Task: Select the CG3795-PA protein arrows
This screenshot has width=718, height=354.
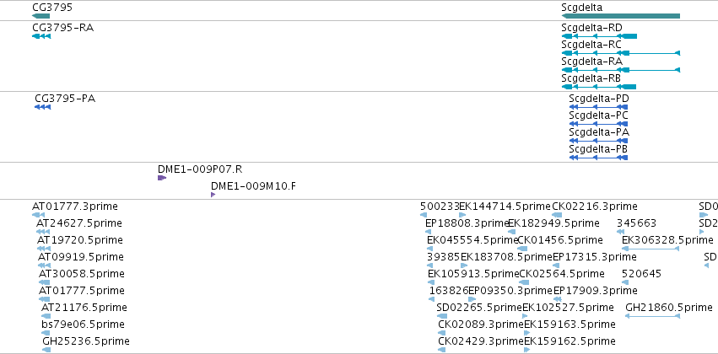Action: (x=42, y=107)
